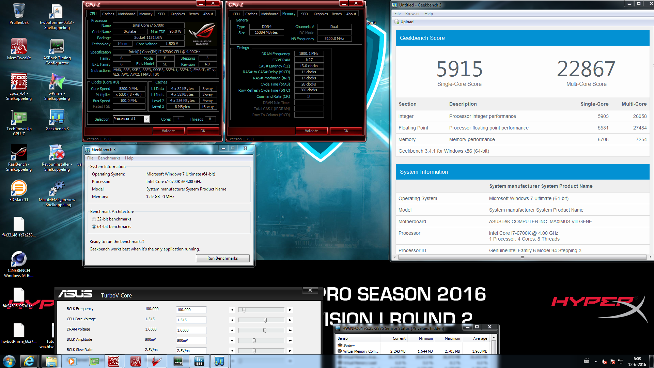Screen dimensions: 654x368
Task: Launch wPrime shortcut on desktop
Action: pos(57,87)
